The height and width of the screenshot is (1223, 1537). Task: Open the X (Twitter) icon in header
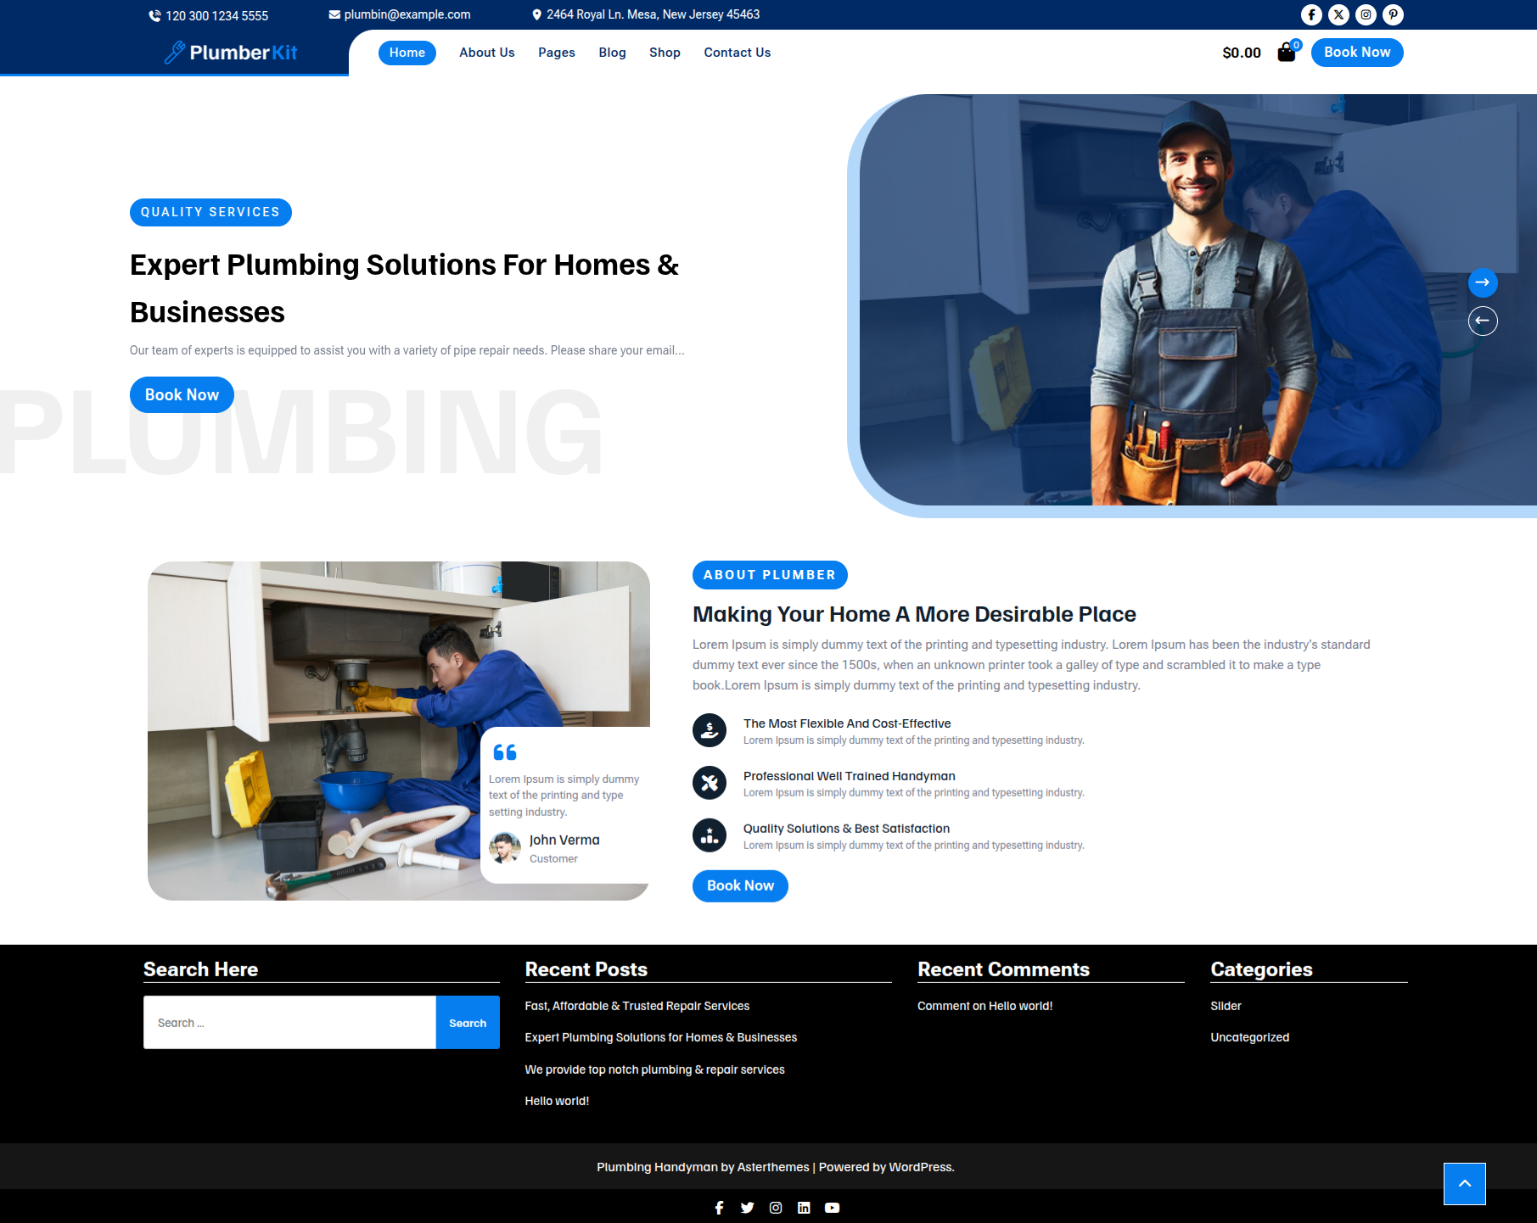coord(1338,14)
